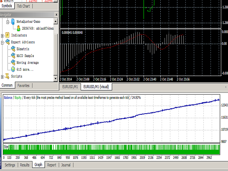
Task: Select the Expert Advisors tree label
Action: pos(23,42)
